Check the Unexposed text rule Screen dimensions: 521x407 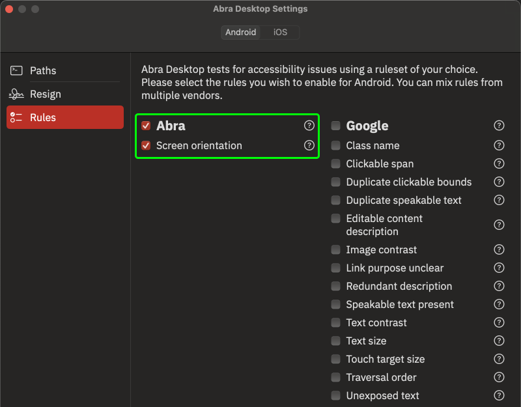click(x=335, y=395)
